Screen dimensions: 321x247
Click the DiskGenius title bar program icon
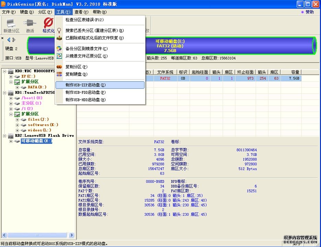(3, 4)
